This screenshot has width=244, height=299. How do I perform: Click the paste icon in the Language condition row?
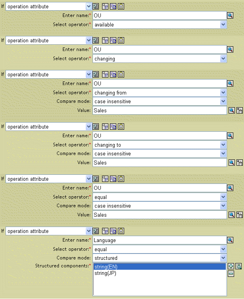click(x=121, y=231)
